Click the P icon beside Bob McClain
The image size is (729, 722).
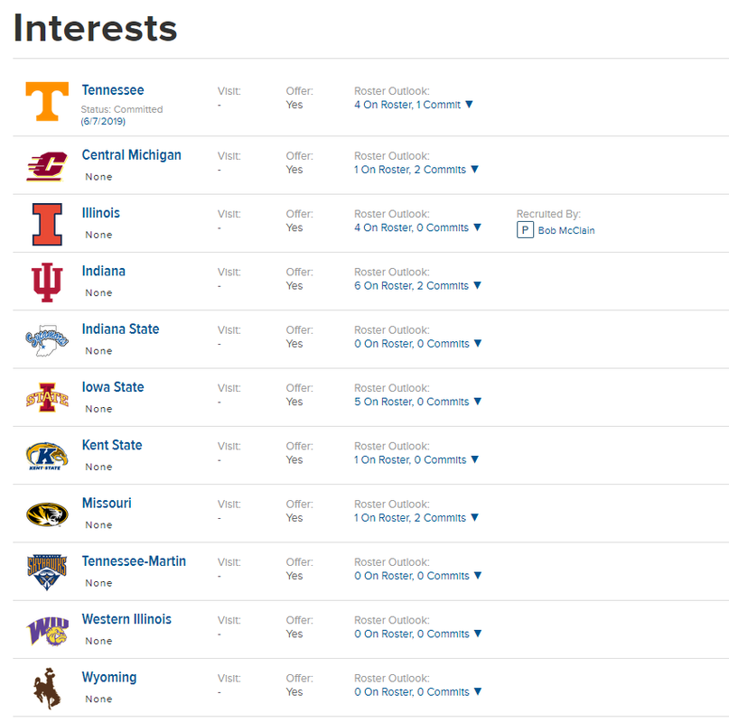tap(525, 230)
